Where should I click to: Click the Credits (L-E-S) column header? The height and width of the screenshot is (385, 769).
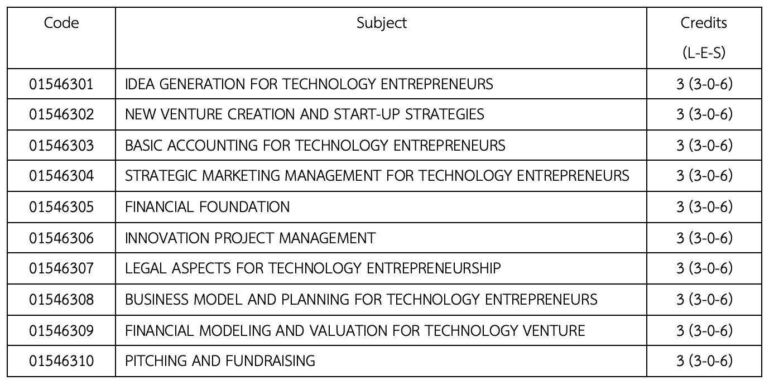pos(704,37)
